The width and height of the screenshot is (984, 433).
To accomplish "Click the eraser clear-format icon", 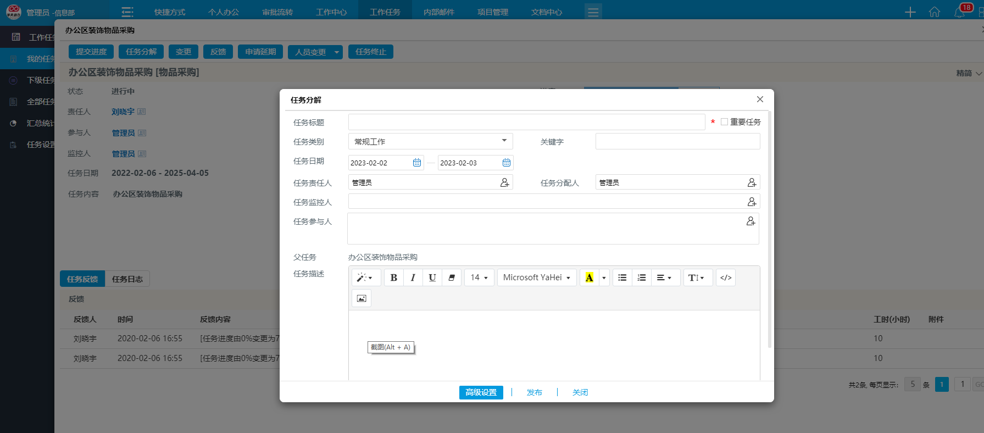I will click(x=452, y=277).
